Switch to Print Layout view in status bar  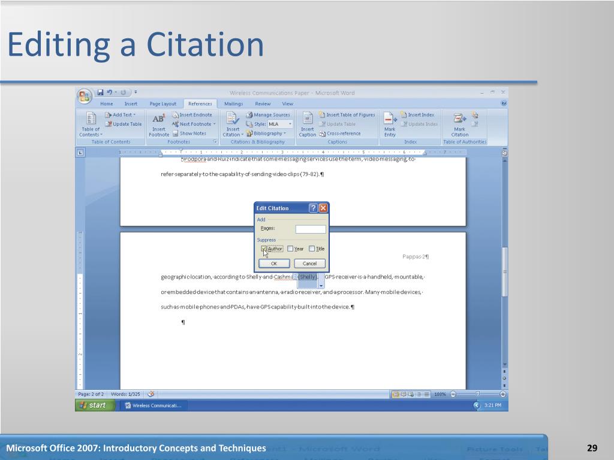[x=396, y=394]
